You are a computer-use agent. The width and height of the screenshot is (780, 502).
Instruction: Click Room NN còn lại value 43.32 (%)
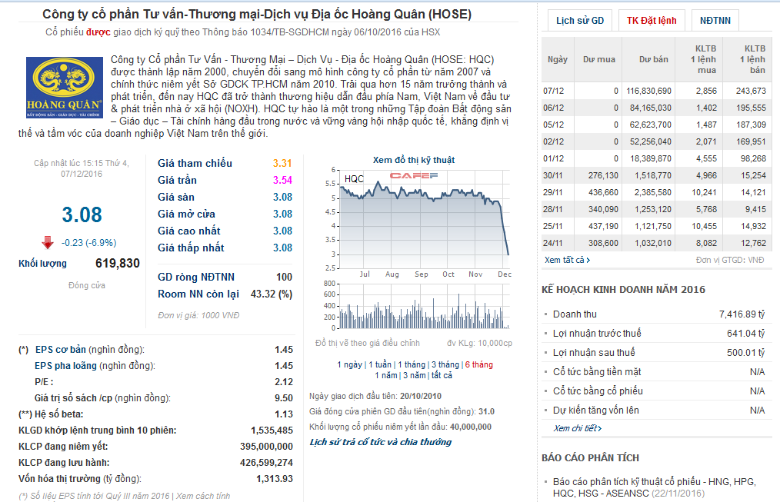pyautogui.click(x=271, y=294)
